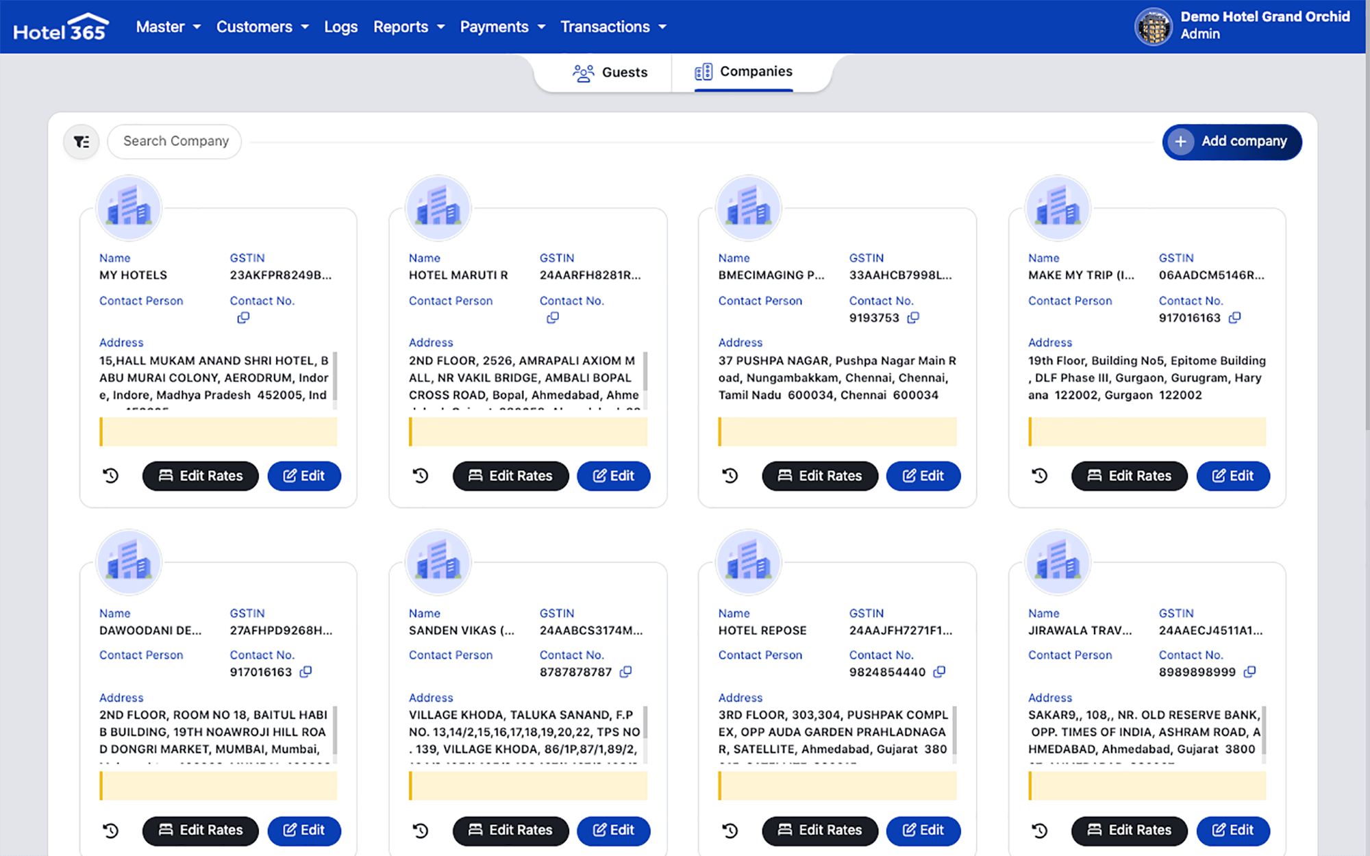1370x856 pixels.
Task: Open Demo Hotel Grand Orchid profile avatar
Action: point(1154,27)
